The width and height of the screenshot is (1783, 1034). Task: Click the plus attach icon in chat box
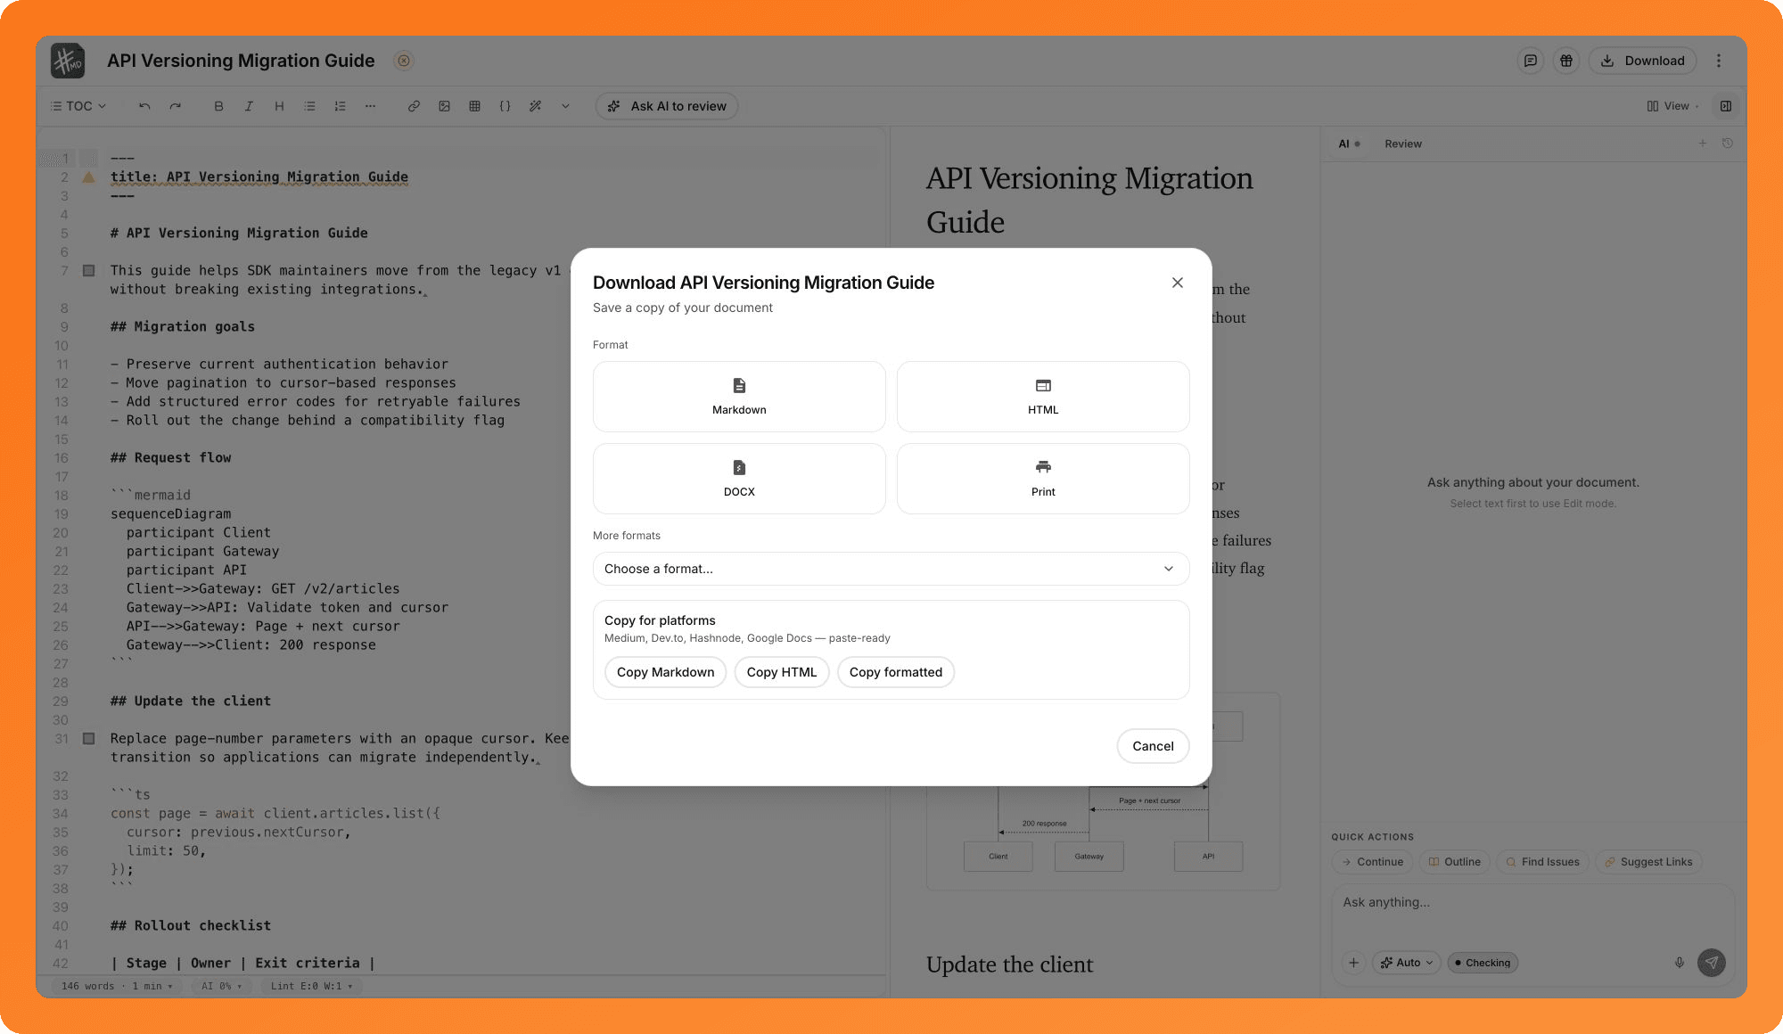[x=1353, y=963]
